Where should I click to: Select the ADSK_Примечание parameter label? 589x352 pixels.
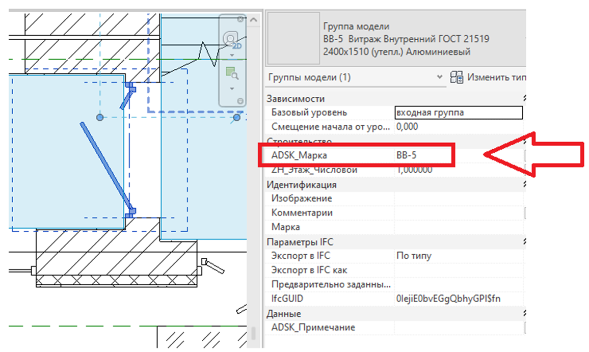click(313, 327)
